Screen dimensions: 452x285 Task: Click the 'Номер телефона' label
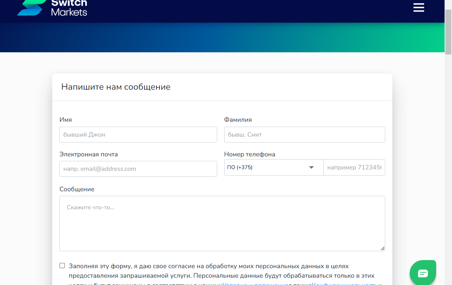point(250,154)
